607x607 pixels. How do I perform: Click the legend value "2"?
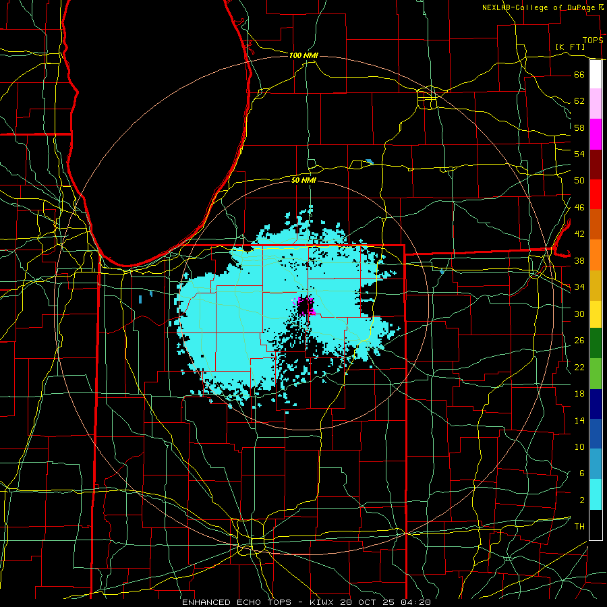(581, 500)
